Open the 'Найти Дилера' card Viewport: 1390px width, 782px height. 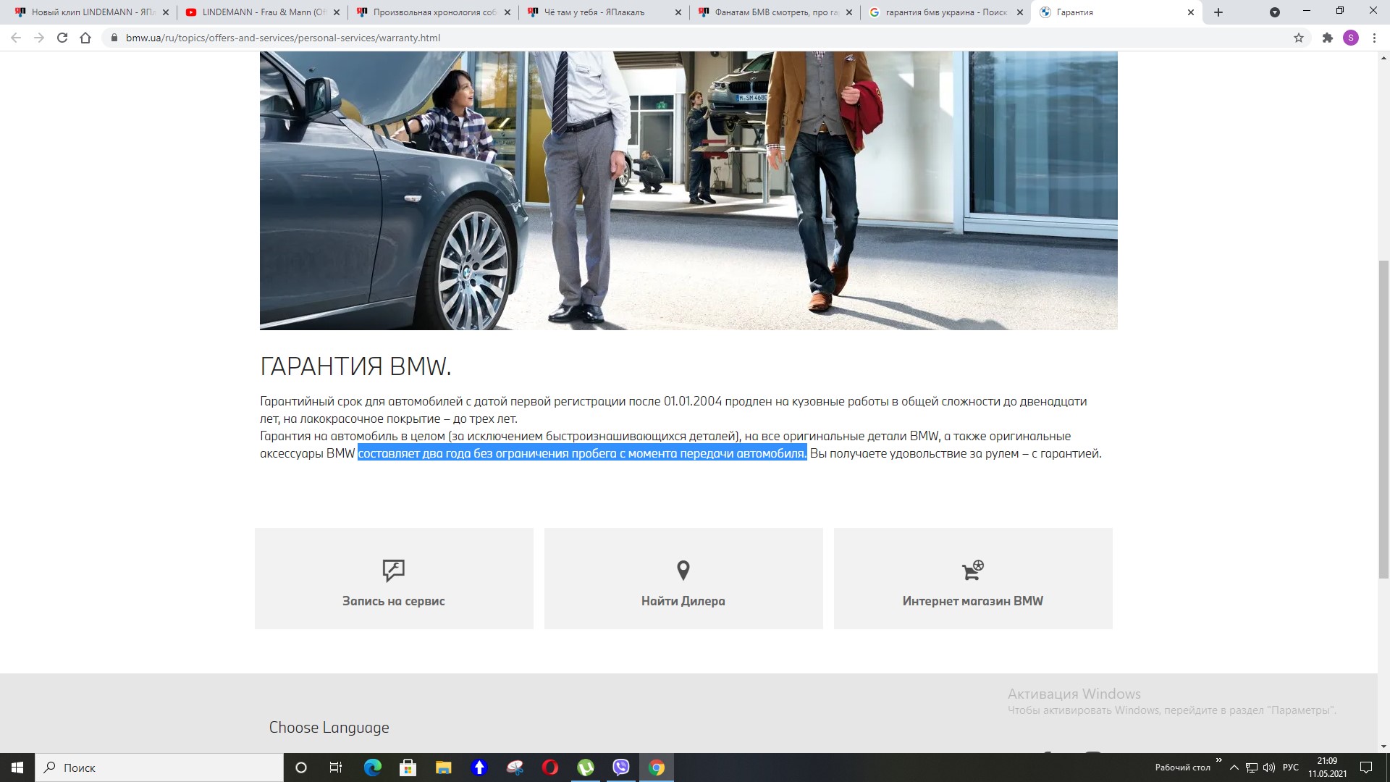tap(683, 579)
